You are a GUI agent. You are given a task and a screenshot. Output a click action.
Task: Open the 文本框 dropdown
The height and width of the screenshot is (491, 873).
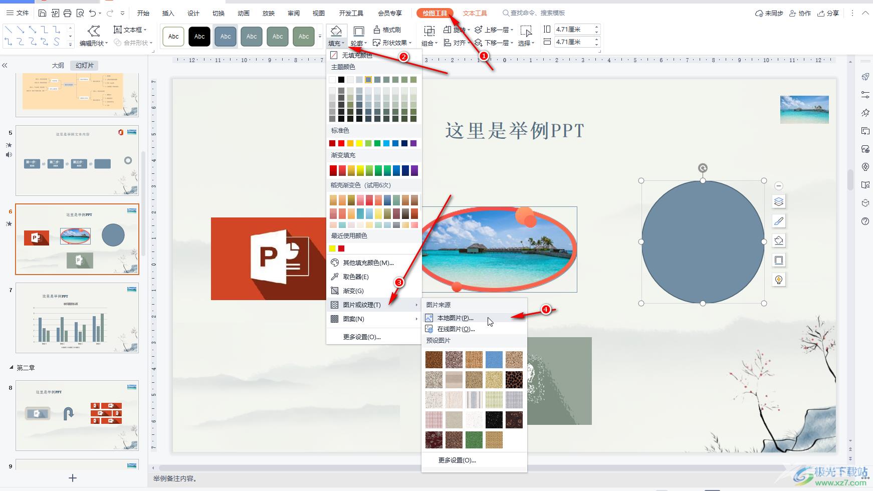pos(130,30)
